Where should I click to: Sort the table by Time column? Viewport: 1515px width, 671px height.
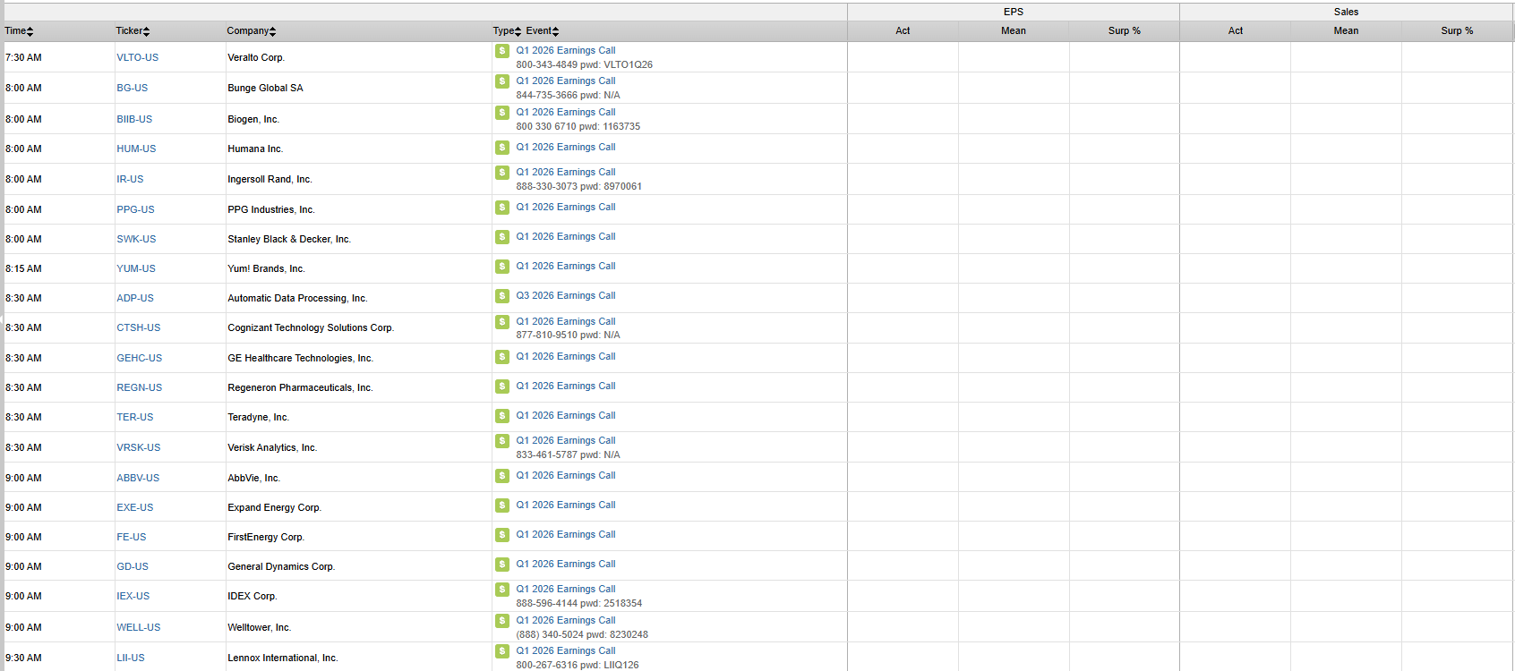point(19,31)
